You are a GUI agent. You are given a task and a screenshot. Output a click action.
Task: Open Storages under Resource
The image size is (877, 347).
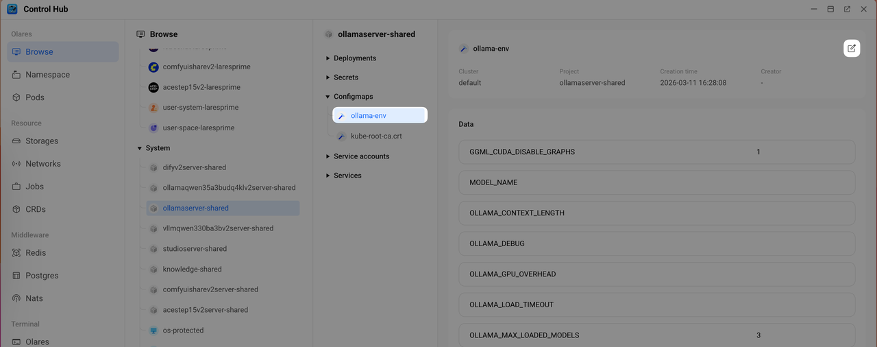click(x=42, y=141)
